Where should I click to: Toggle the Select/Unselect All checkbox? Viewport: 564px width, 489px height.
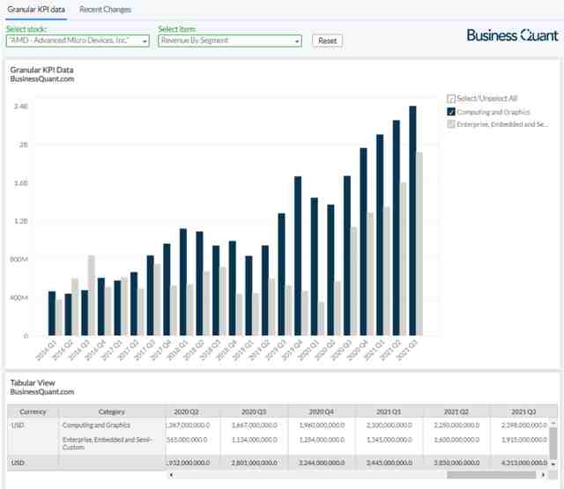451,99
